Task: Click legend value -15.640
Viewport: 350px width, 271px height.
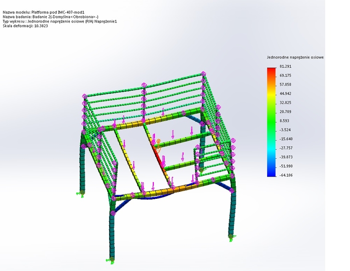Action: [286, 139]
